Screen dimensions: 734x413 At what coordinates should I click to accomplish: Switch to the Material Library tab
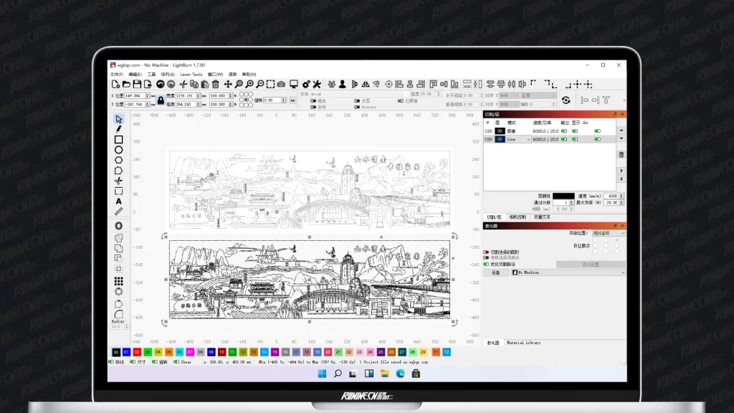click(x=524, y=343)
